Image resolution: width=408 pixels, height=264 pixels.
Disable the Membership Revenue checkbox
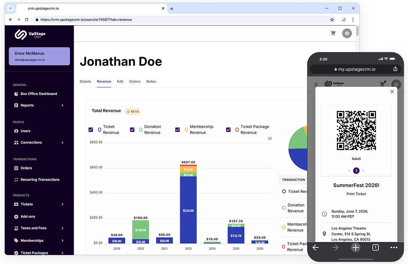(177, 130)
